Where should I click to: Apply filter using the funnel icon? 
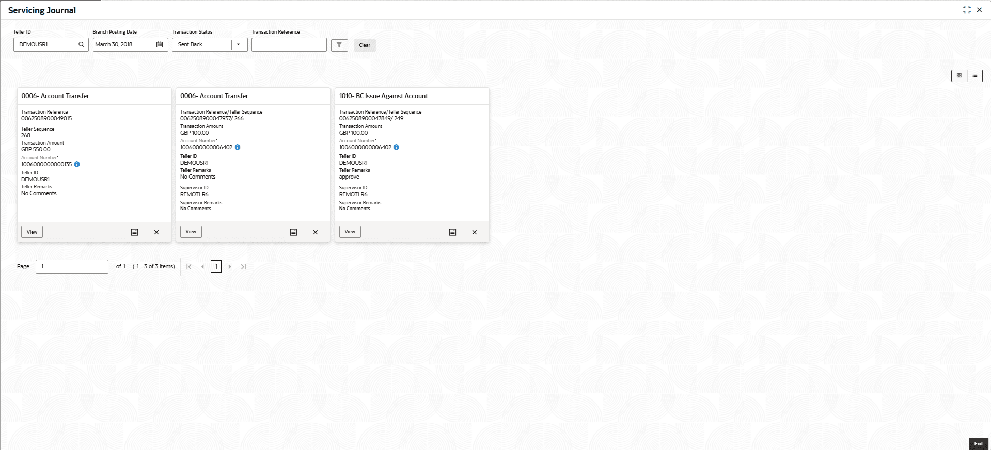tap(339, 45)
